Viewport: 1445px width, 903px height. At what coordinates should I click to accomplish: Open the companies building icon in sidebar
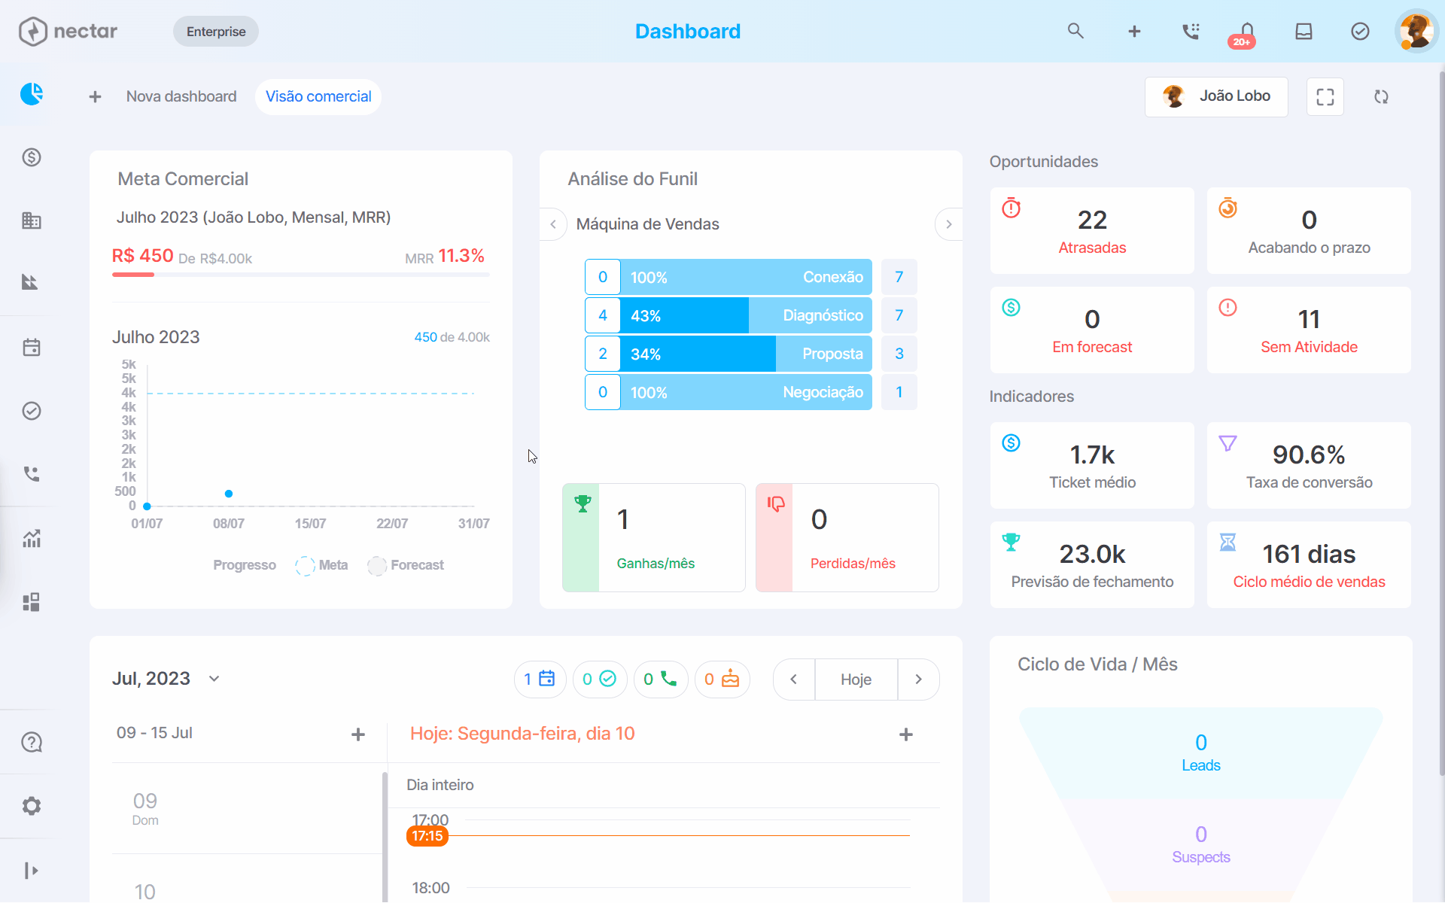[32, 220]
